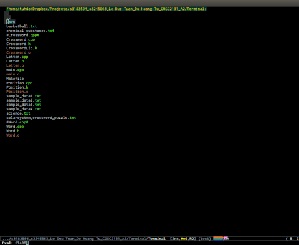Click the nyan cat rainbow progress indicator
This screenshot has height=245, width=299.
pyautogui.click(x=221, y=238)
